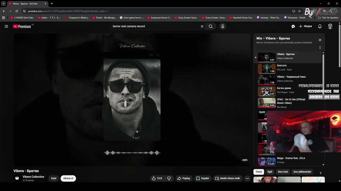This screenshot has width=341, height=191.
Task: Click the video player area
Action: coord(132,99)
